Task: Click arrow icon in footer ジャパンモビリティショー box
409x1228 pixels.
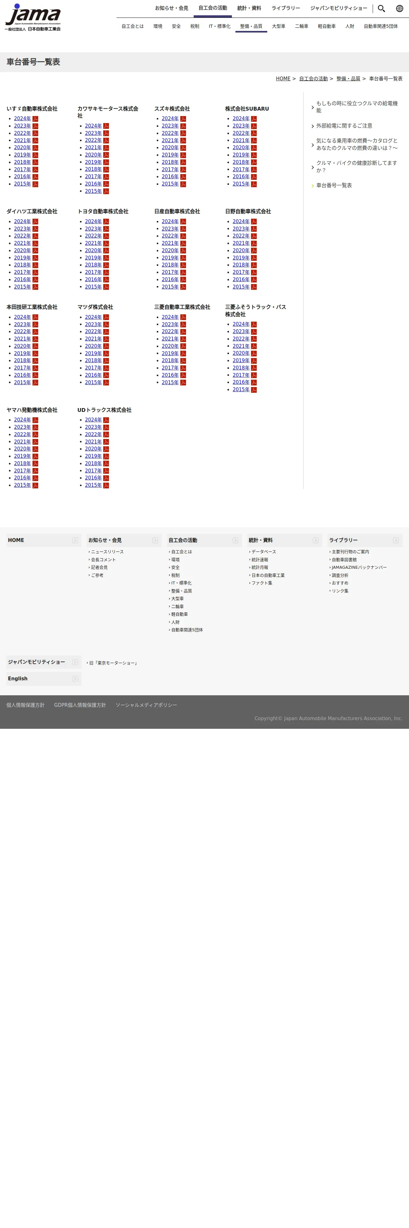Action: (75, 662)
